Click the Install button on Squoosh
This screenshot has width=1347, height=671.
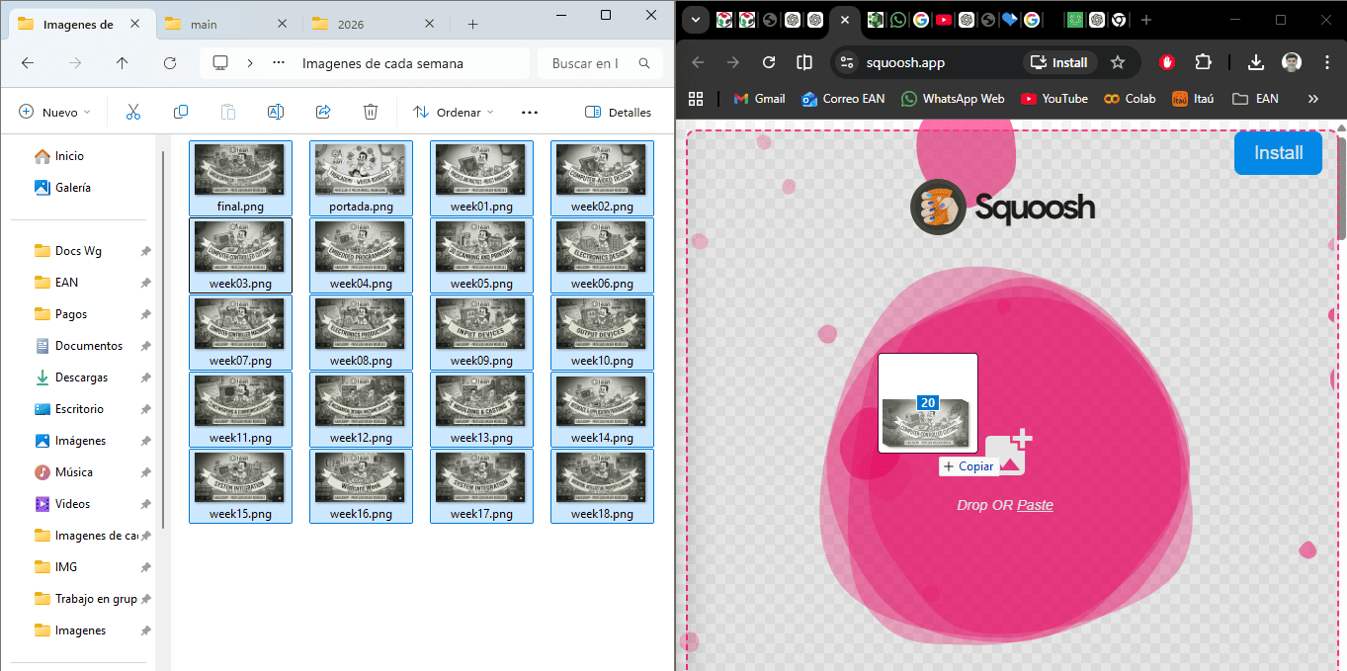[x=1278, y=153]
